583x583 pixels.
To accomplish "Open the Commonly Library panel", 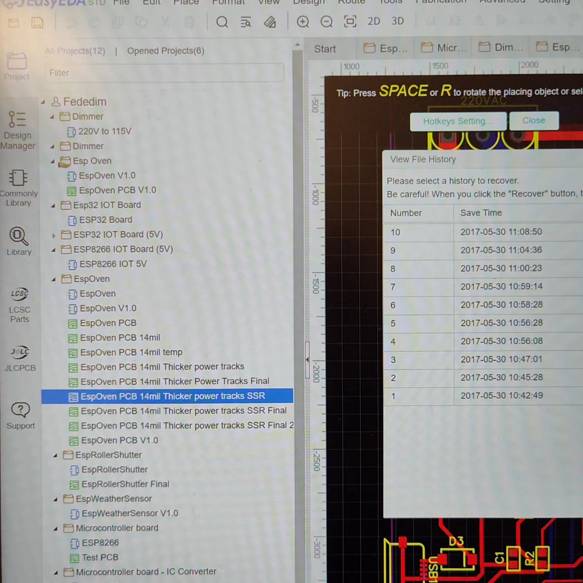I will 18,188.
